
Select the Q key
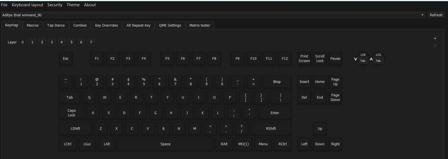[89, 98]
